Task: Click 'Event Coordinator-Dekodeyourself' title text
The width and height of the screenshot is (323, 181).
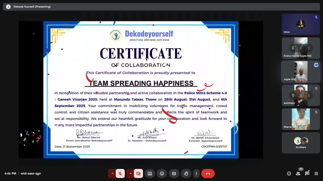Action: click(x=89, y=141)
